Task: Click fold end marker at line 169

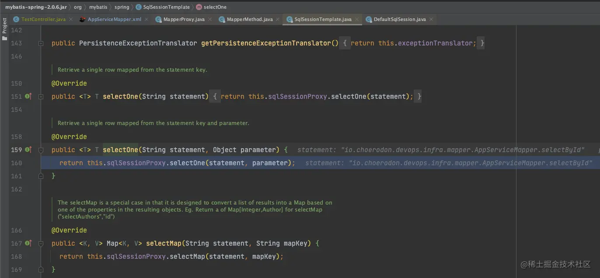Action: click(x=41, y=270)
